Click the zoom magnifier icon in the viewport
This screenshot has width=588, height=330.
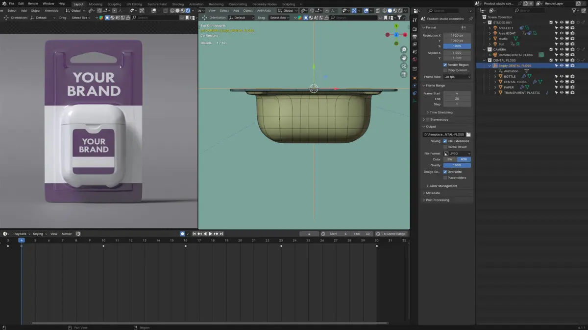(x=404, y=50)
